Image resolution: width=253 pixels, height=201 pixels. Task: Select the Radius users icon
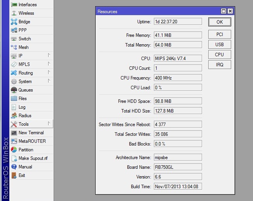coord(14,116)
